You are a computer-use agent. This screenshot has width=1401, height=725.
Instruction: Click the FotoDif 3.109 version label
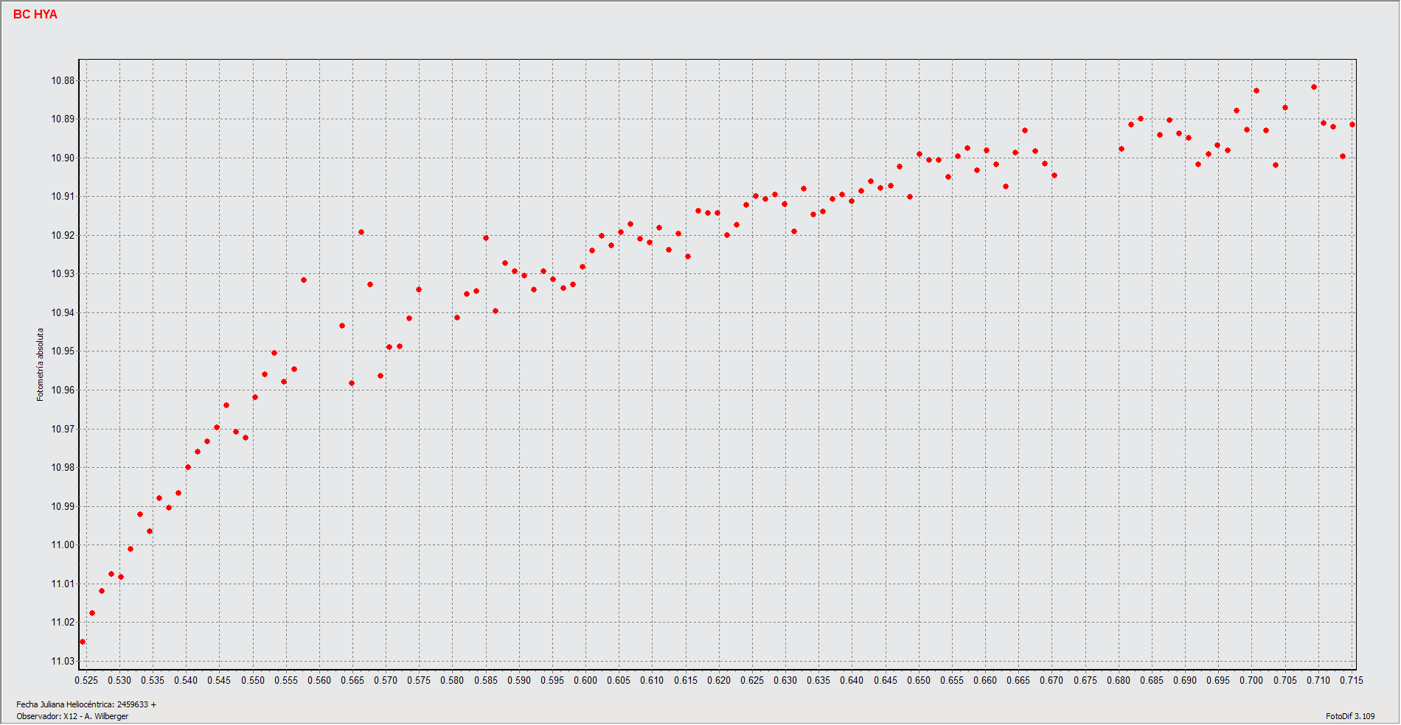[x=1349, y=716]
